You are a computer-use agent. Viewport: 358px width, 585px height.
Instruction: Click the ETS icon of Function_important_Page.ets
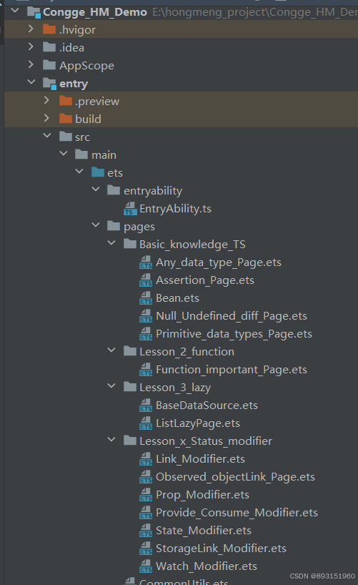point(146,370)
